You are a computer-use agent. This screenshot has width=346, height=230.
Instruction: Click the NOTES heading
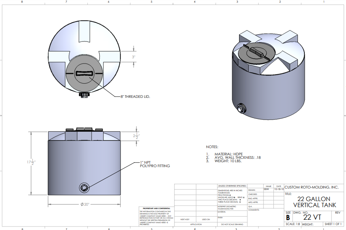pyautogui.click(x=212, y=147)
